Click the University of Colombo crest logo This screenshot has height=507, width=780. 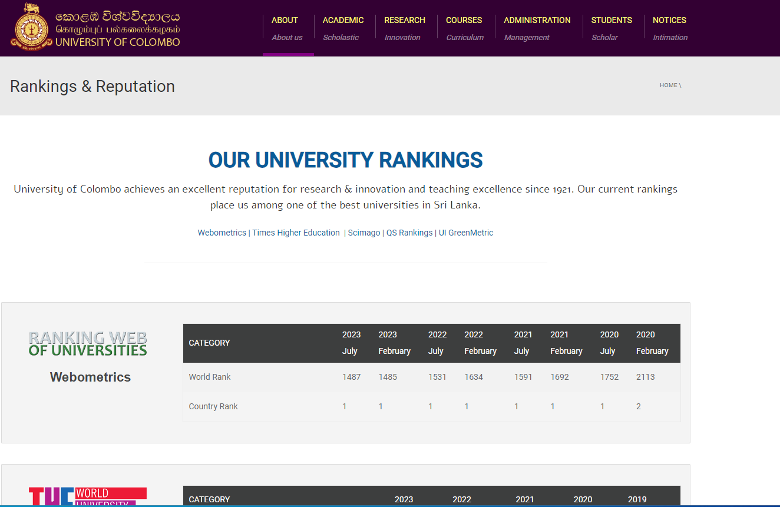(31, 27)
